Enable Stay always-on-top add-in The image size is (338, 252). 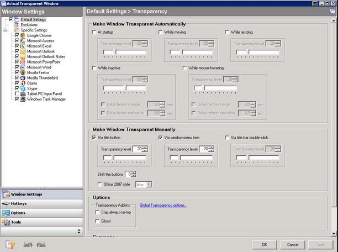[97, 212]
